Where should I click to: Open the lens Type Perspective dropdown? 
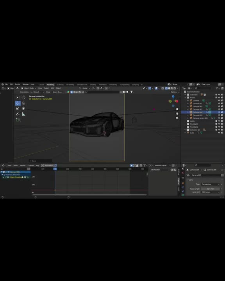click(211, 184)
